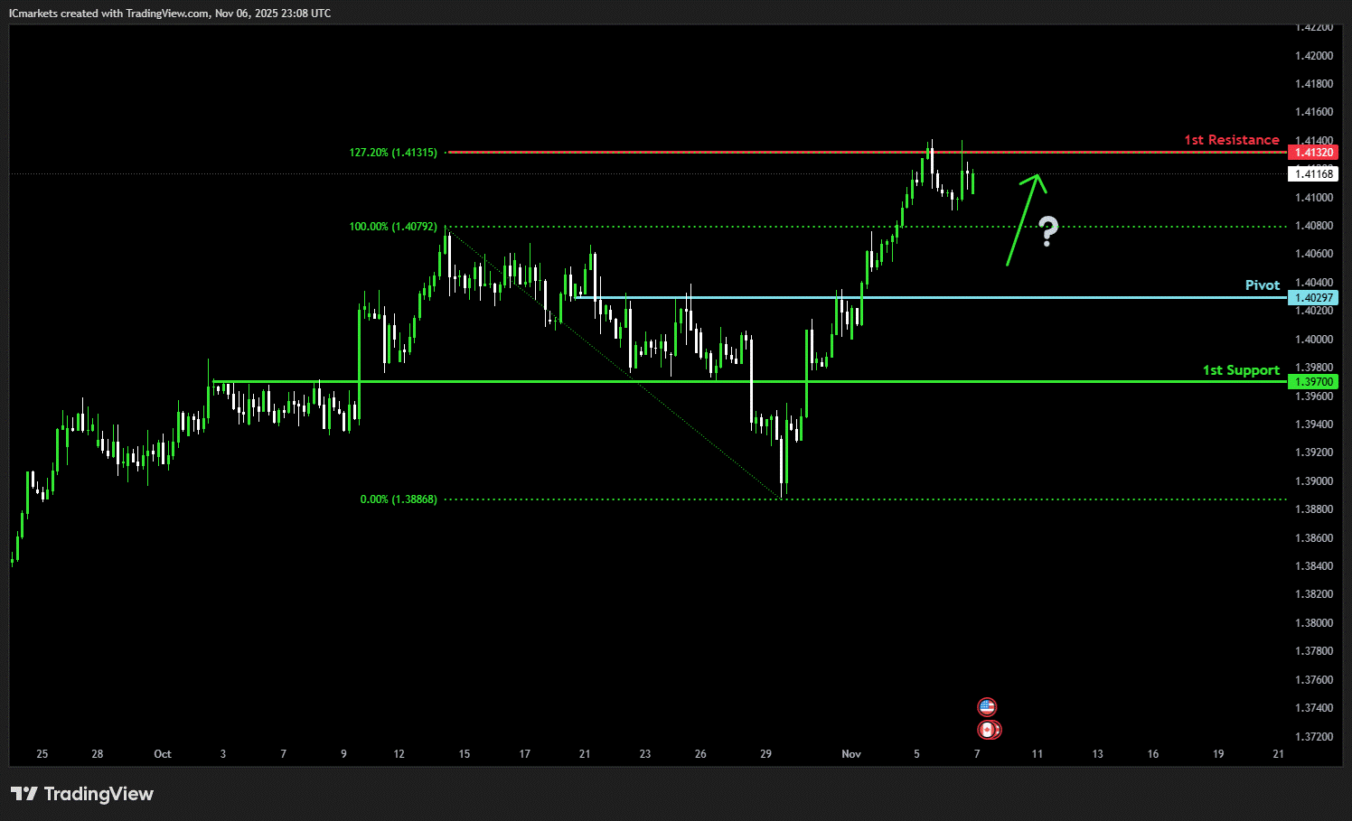Click the Canada flag economic event icon
Image resolution: width=1352 pixels, height=821 pixels.
[x=989, y=730]
